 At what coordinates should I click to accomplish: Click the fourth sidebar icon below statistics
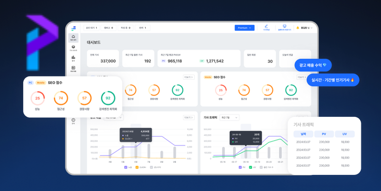point(73,68)
